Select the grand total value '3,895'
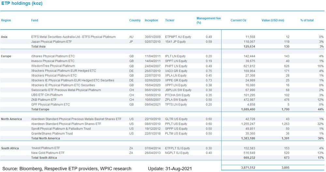This screenshot has width=326, height=172. click(x=285, y=167)
